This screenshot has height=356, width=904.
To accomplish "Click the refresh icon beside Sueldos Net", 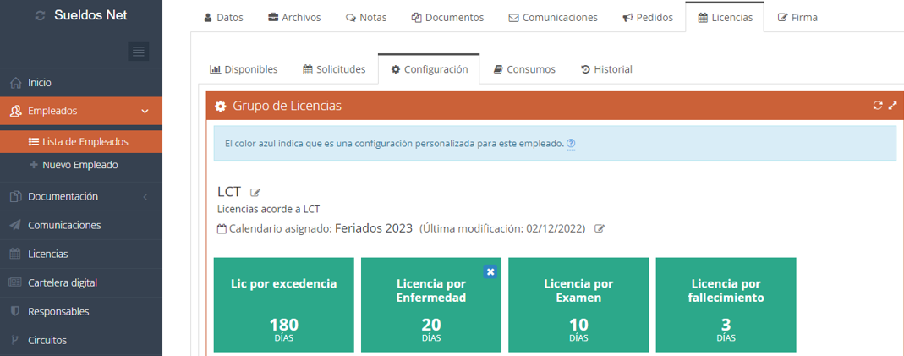I will click(x=40, y=16).
